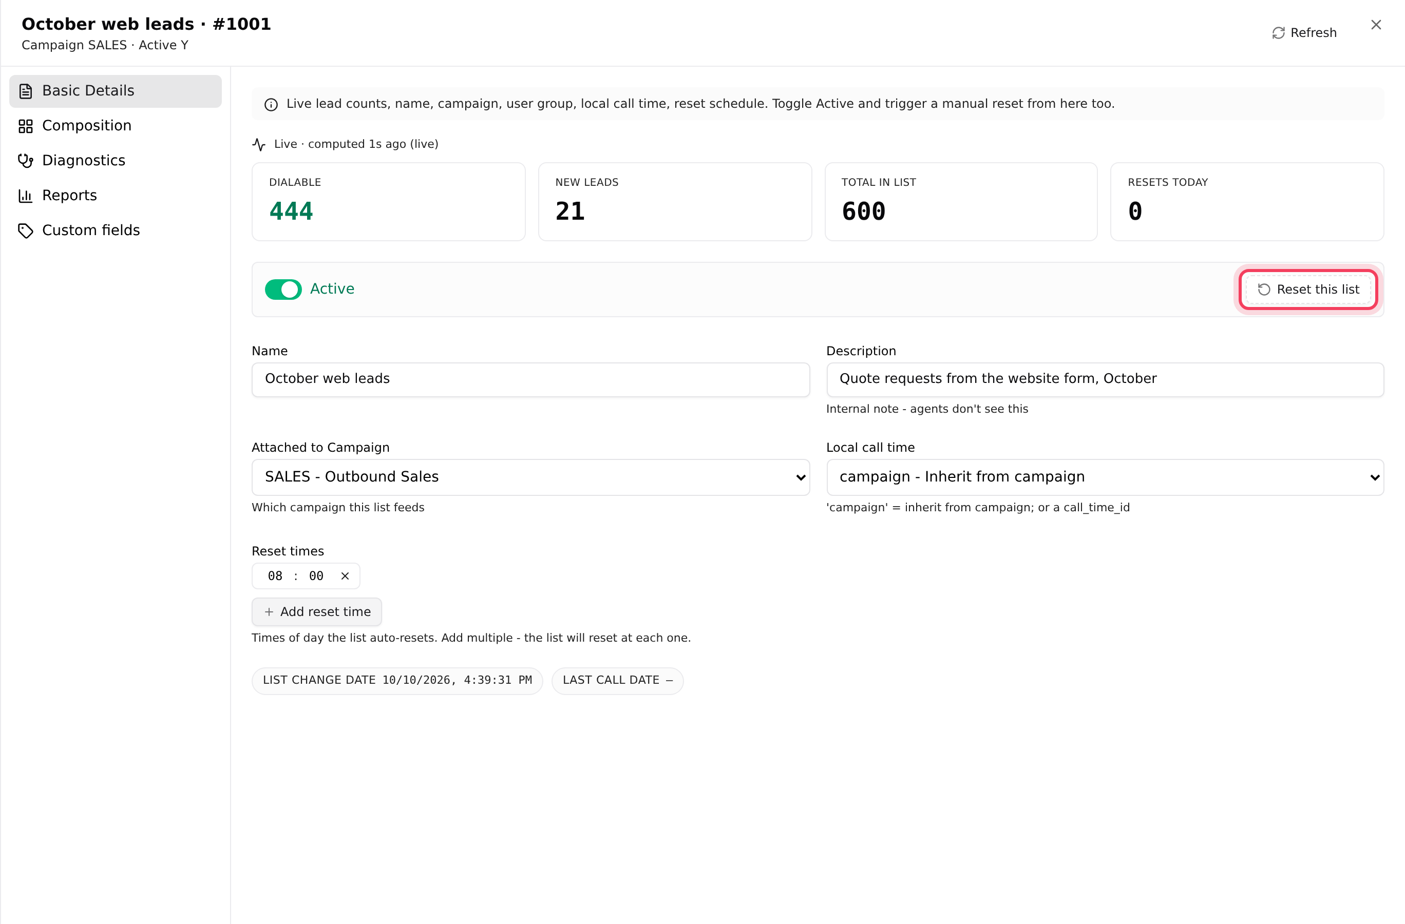Open the Local call time dropdown
1405x924 pixels.
click(x=1105, y=477)
